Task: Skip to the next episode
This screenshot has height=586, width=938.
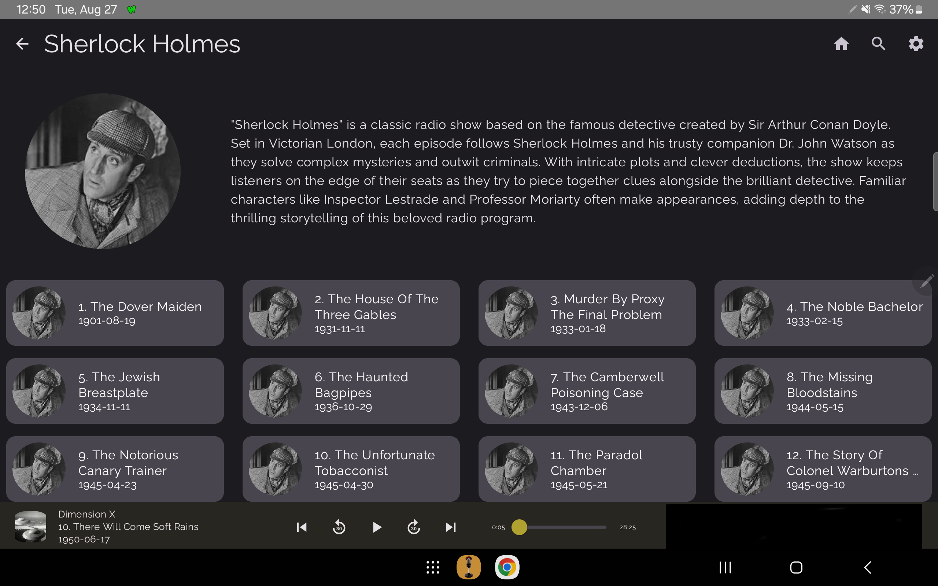Action: 450,527
